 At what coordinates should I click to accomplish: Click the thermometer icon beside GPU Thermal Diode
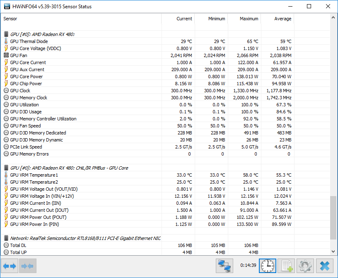click(x=6, y=41)
